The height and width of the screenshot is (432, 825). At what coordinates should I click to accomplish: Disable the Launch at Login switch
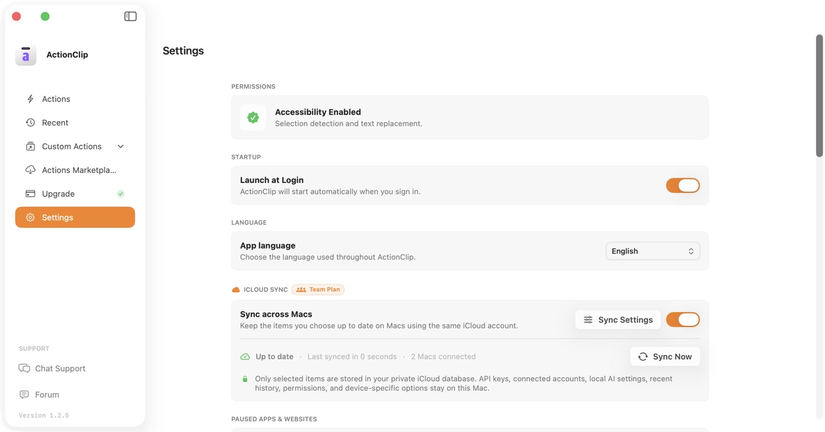[x=682, y=185]
